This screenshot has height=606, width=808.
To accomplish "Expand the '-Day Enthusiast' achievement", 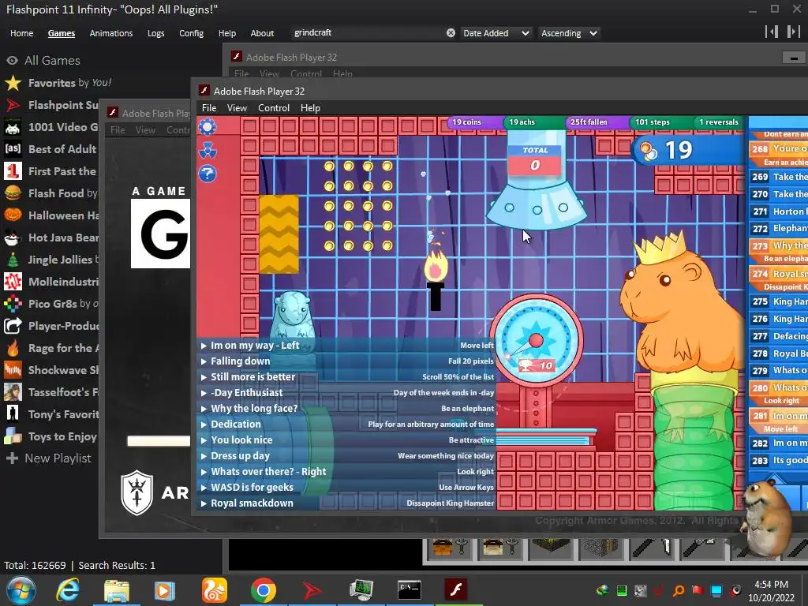I will coord(346,393).
